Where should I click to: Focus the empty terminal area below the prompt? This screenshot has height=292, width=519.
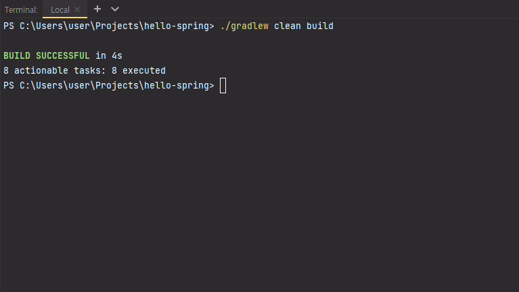click(260, 192)
